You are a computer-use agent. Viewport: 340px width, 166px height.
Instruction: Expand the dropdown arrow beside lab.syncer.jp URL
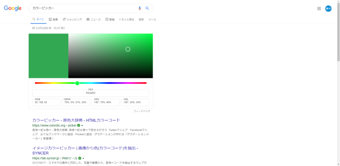tap(83, 158)
